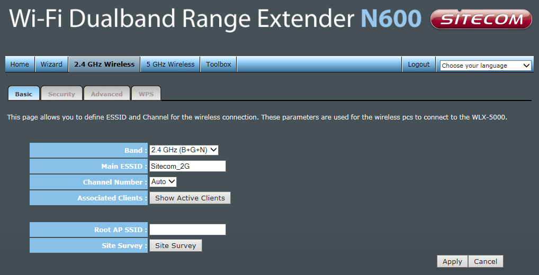Go to the Home menu
Image resolution: width=539 pixels, height=275 pixels.
(x=20, y=65)
